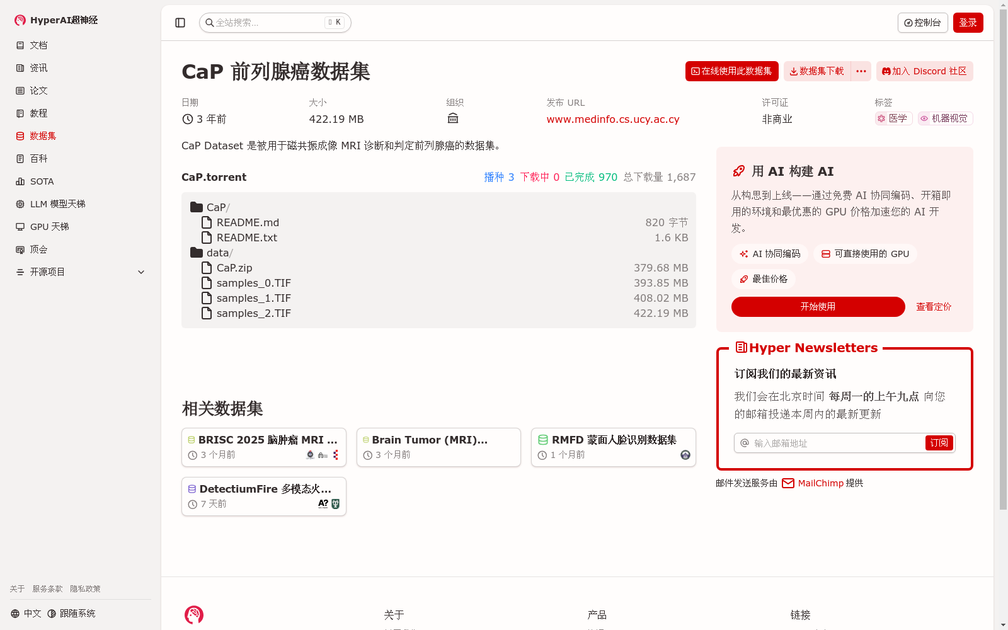The image size is (1008, 630).
Task: Click the 开始使用 button
Action: 818,307
